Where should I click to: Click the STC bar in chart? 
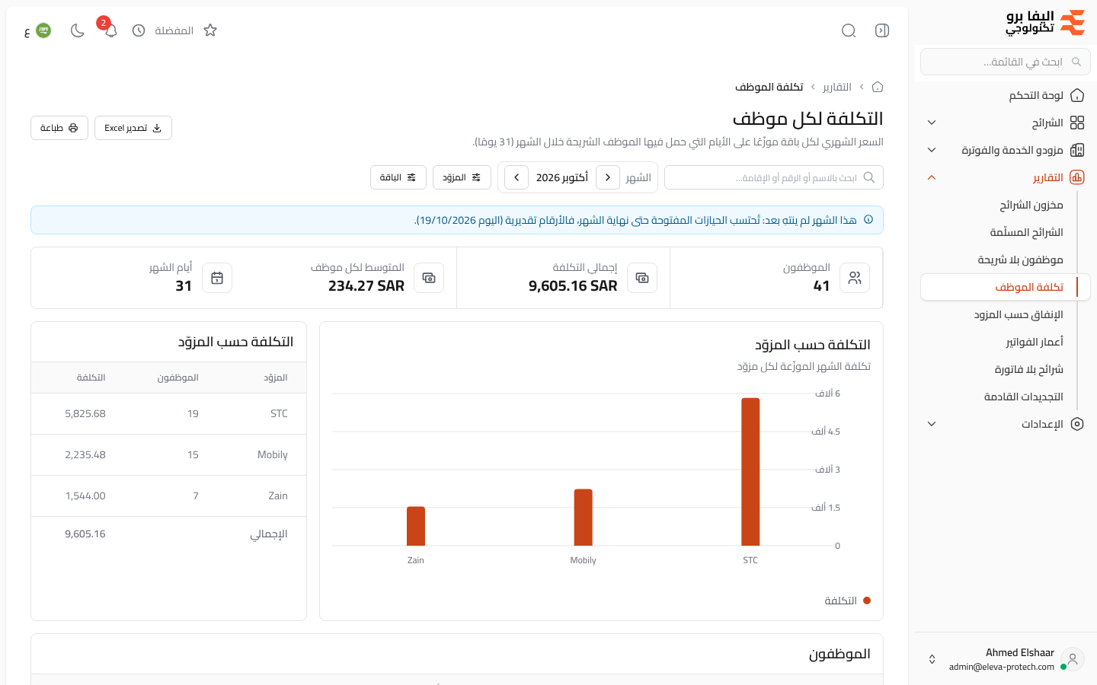(750, 472)
